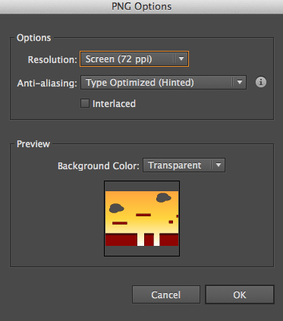Click the Preview group heading
Image resolution: width=283 pixels, height=321 pixels.
(33, 144)
